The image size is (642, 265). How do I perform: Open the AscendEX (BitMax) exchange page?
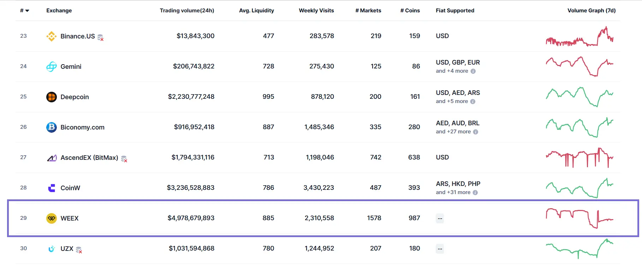89,158
